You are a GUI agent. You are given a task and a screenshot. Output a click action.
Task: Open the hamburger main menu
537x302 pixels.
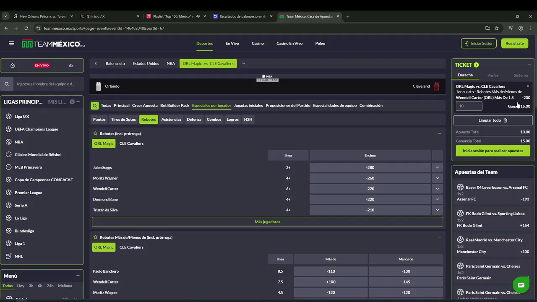(11, 43)
